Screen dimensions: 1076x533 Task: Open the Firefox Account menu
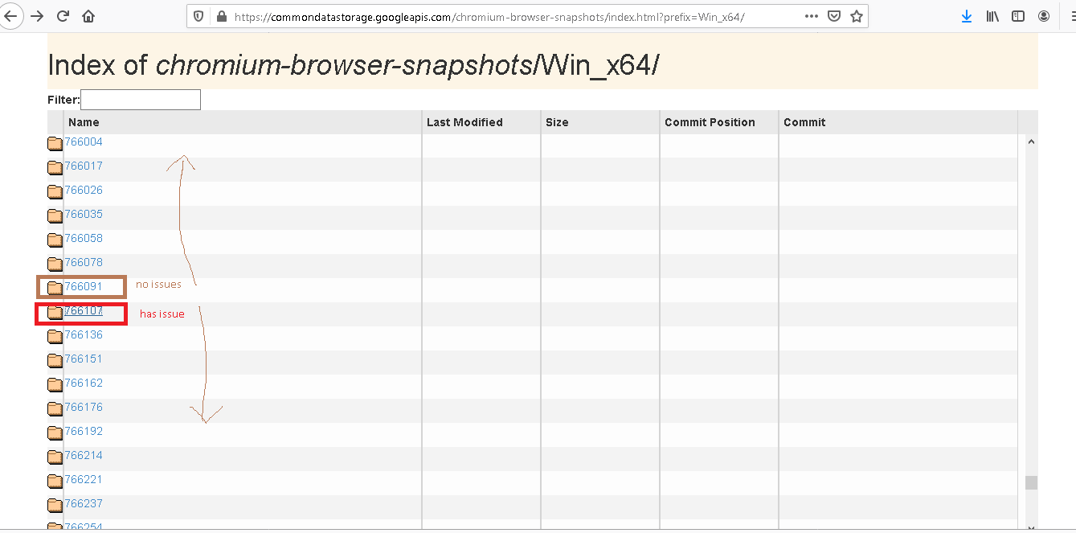coord(1043,15)
